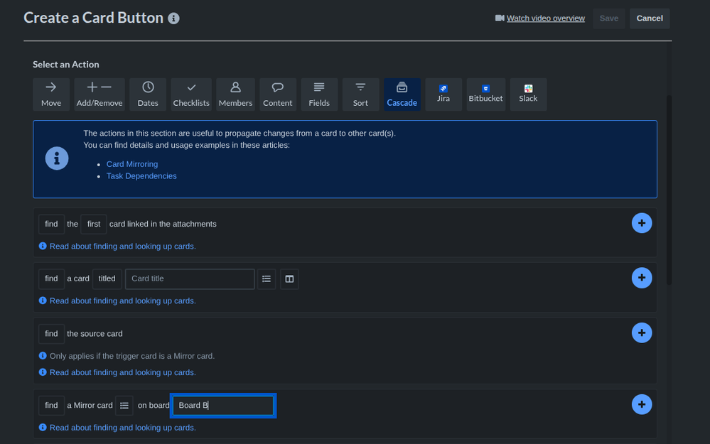The image size is (710, 444).
Task: Click the 'Select an Action' heading
Action: [x=65, y=64]
